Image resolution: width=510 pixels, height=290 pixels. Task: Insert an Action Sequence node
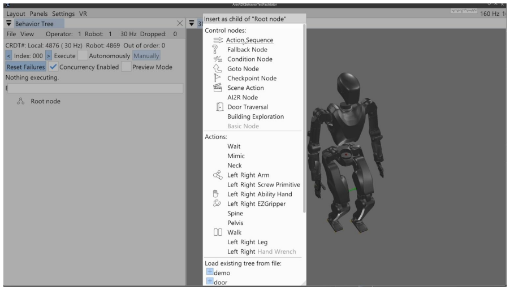point(249,40)
